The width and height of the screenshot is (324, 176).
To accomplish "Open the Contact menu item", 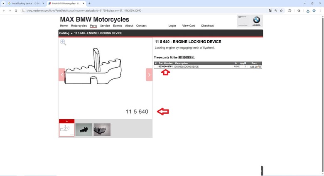I will pyautogui.click(x=141, y=26).
